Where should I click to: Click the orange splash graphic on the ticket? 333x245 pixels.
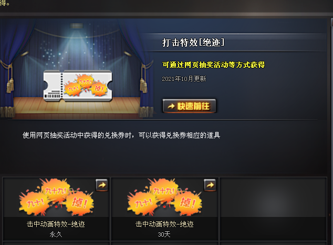coord(86,85)
